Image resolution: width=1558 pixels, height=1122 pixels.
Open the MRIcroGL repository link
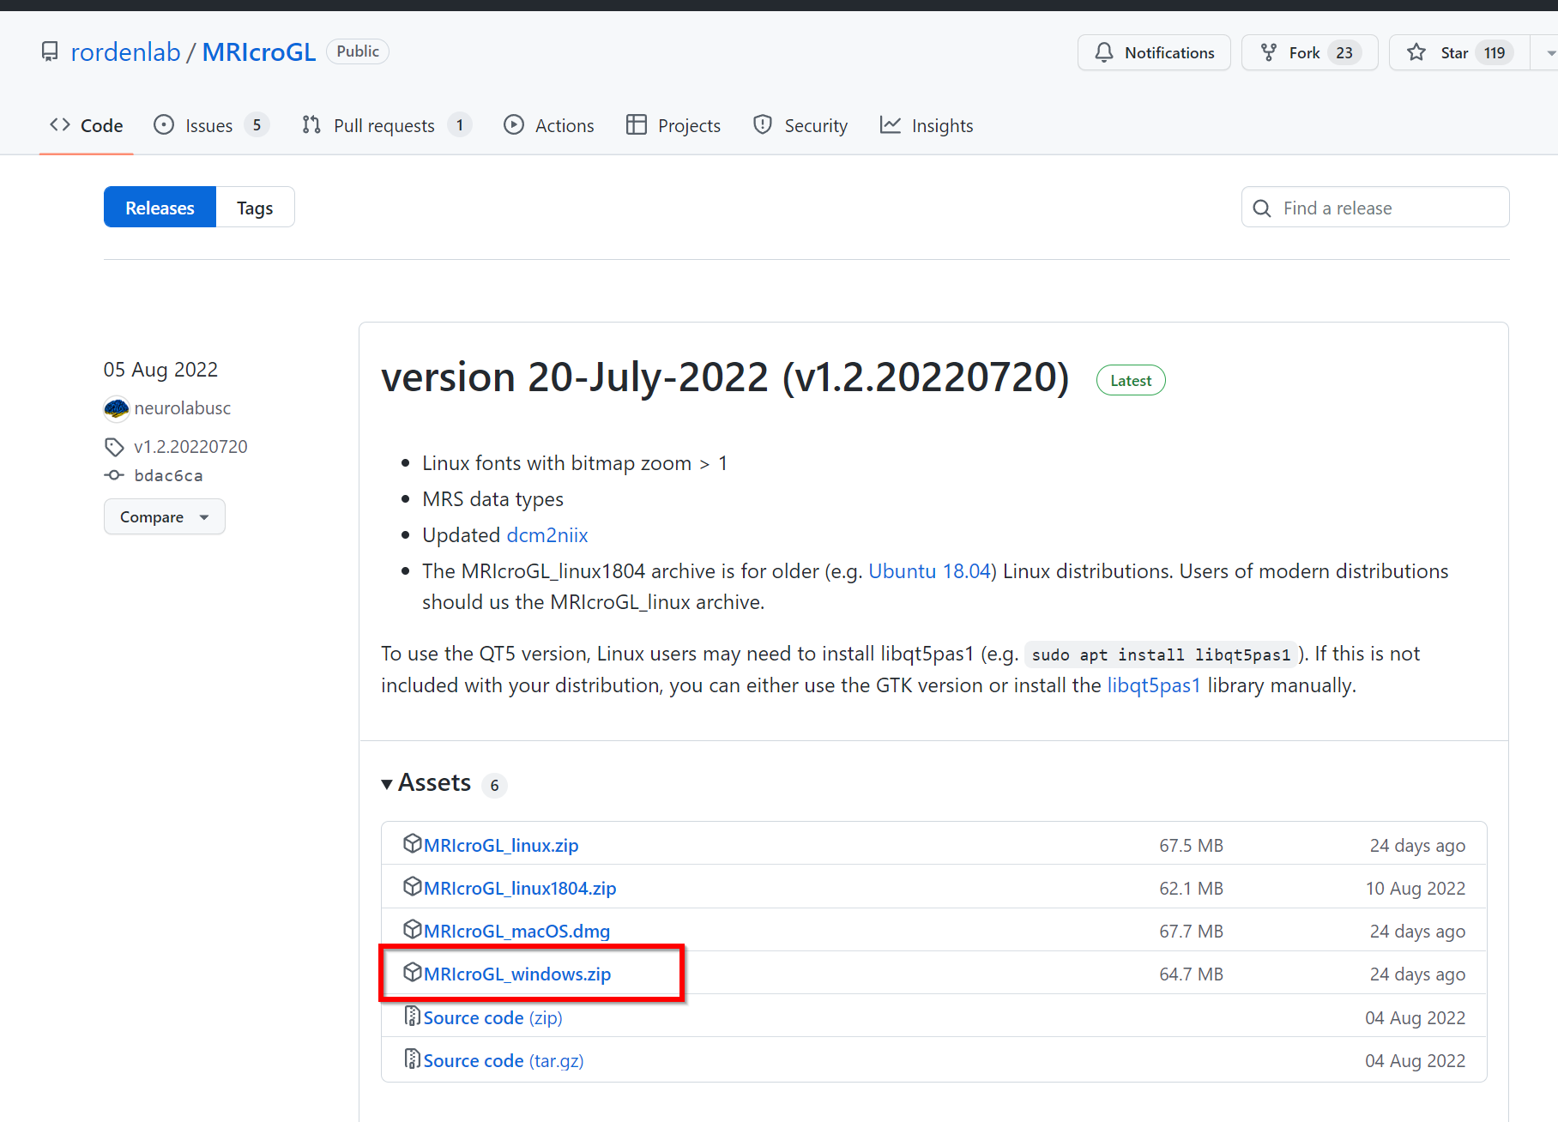(259, 52)
